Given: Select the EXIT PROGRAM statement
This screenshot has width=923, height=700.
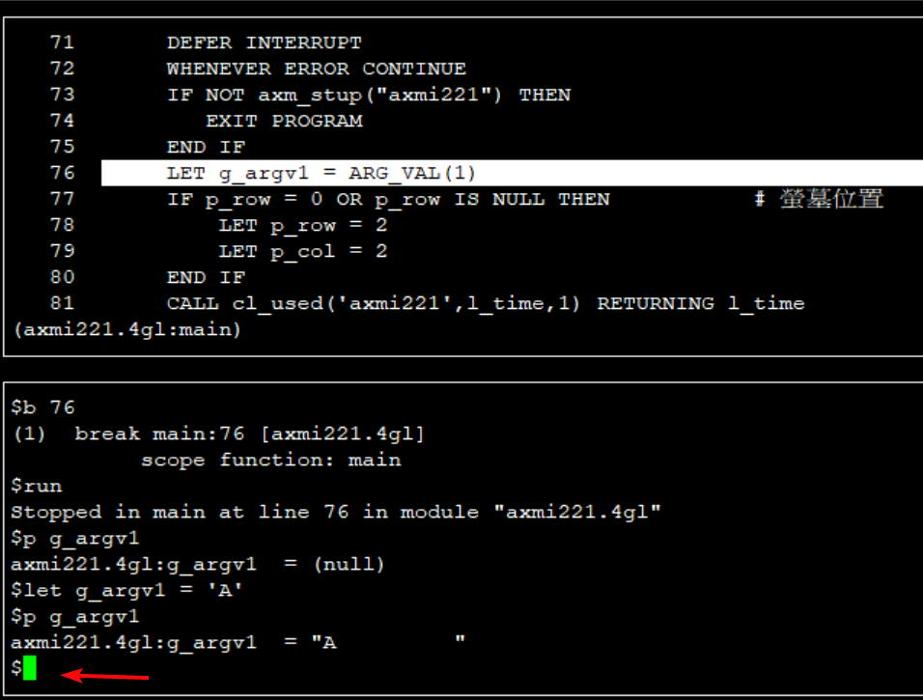Looking at the screenshot, I should coord(284,121).
